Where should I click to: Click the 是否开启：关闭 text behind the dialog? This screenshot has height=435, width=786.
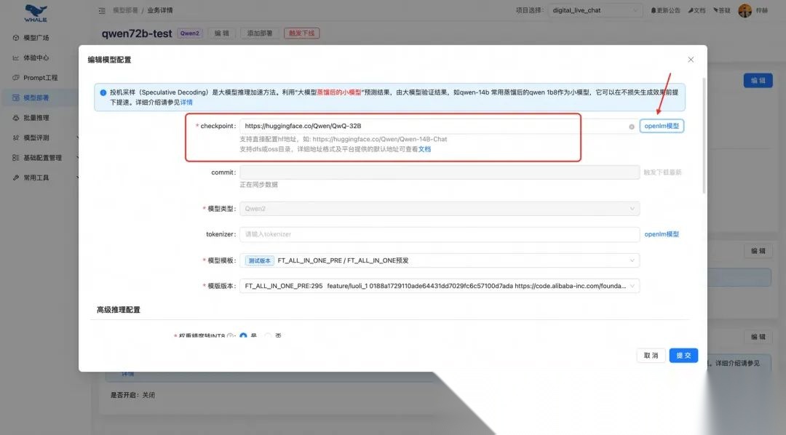tap(132, 396)
